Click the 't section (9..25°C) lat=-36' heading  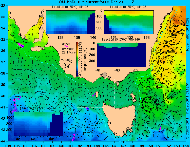click(128, 7)
